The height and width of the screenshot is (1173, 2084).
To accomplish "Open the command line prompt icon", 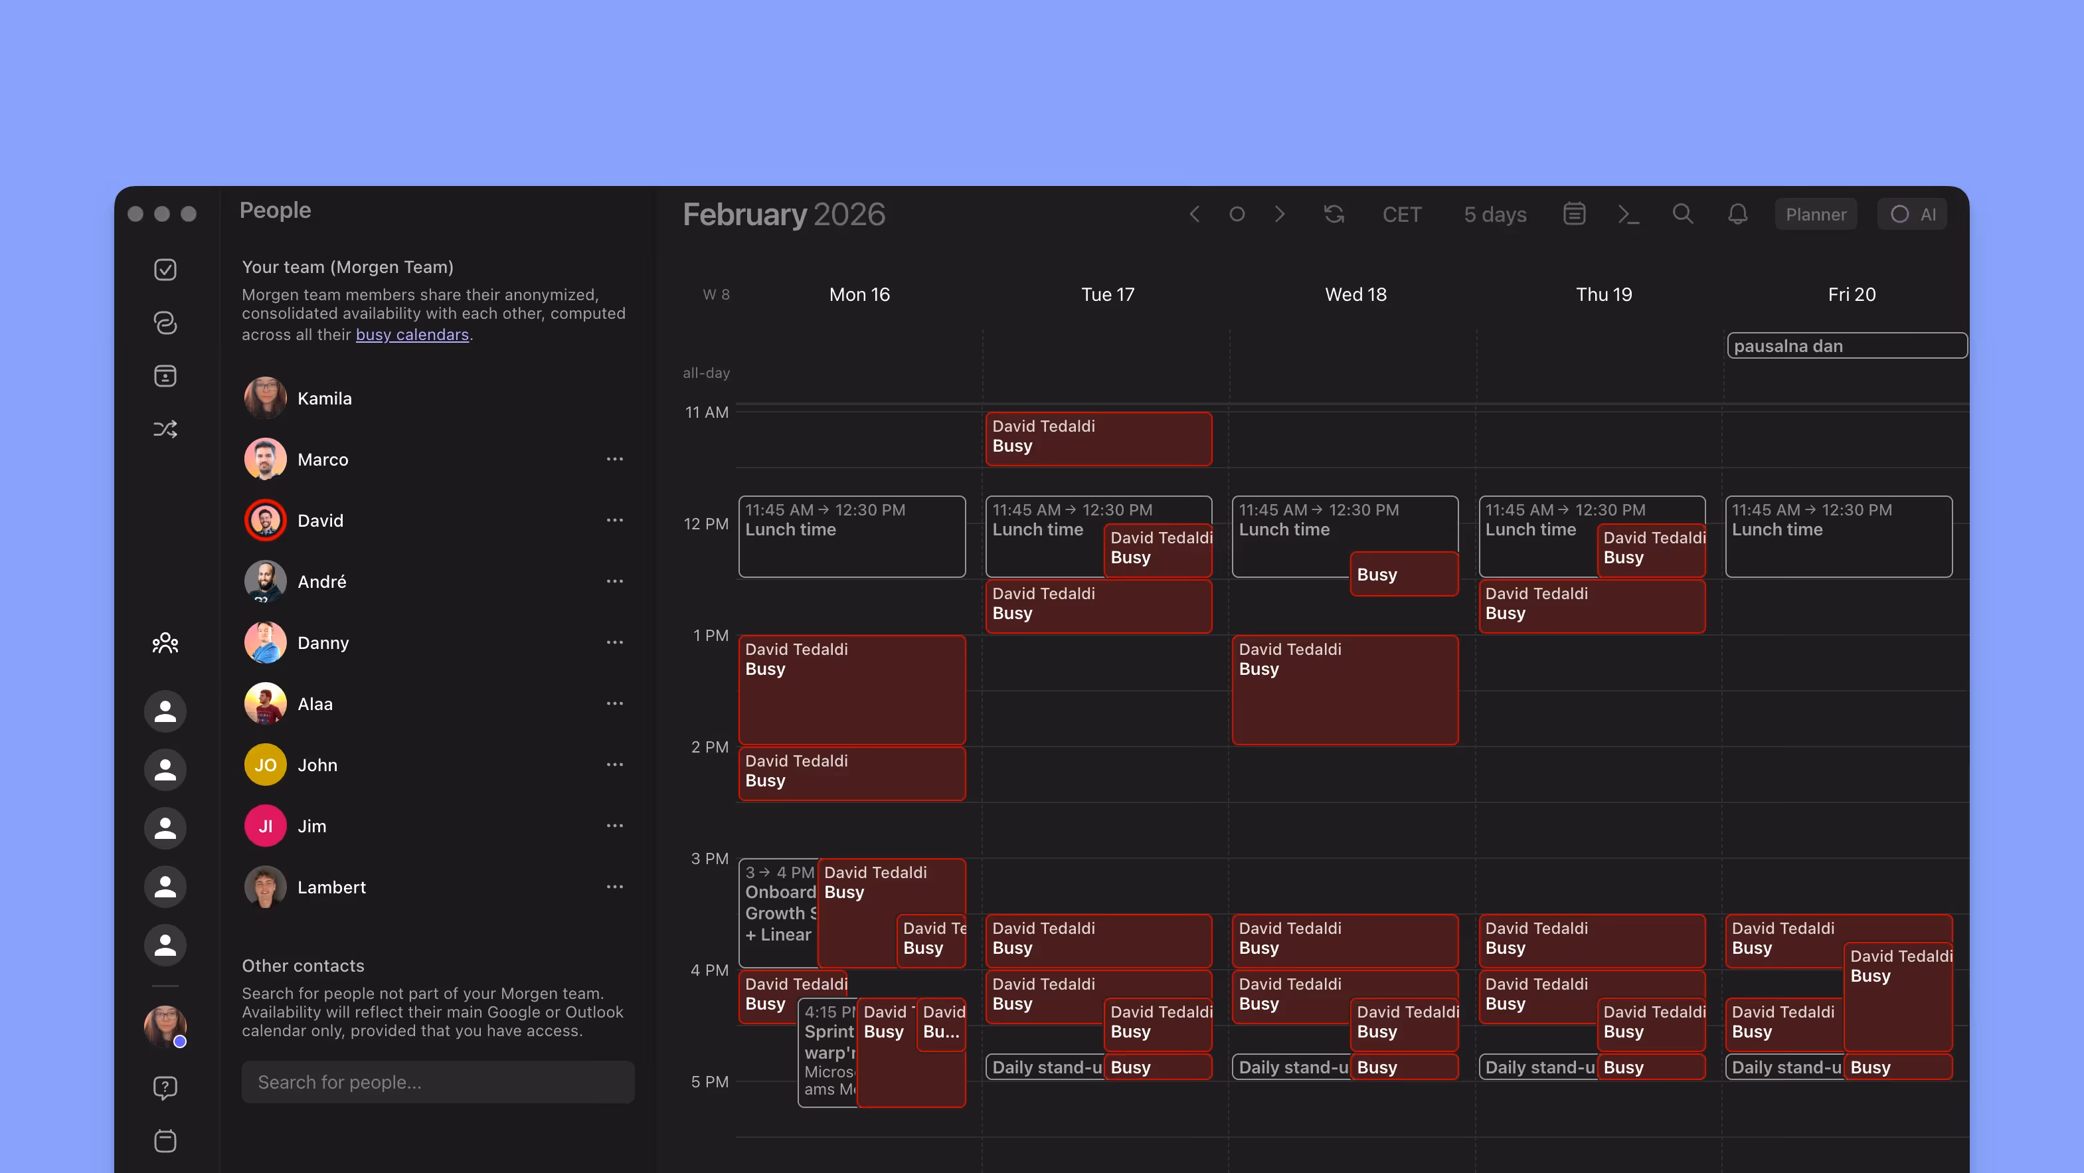I will pyautogui.click(x=1628, y=215).
